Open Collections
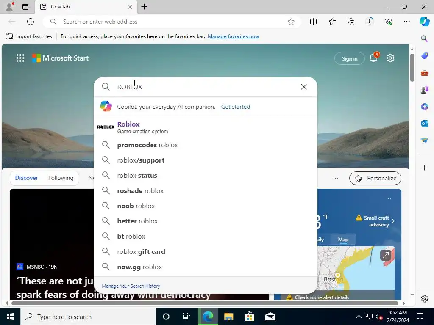 click(351, 22)
